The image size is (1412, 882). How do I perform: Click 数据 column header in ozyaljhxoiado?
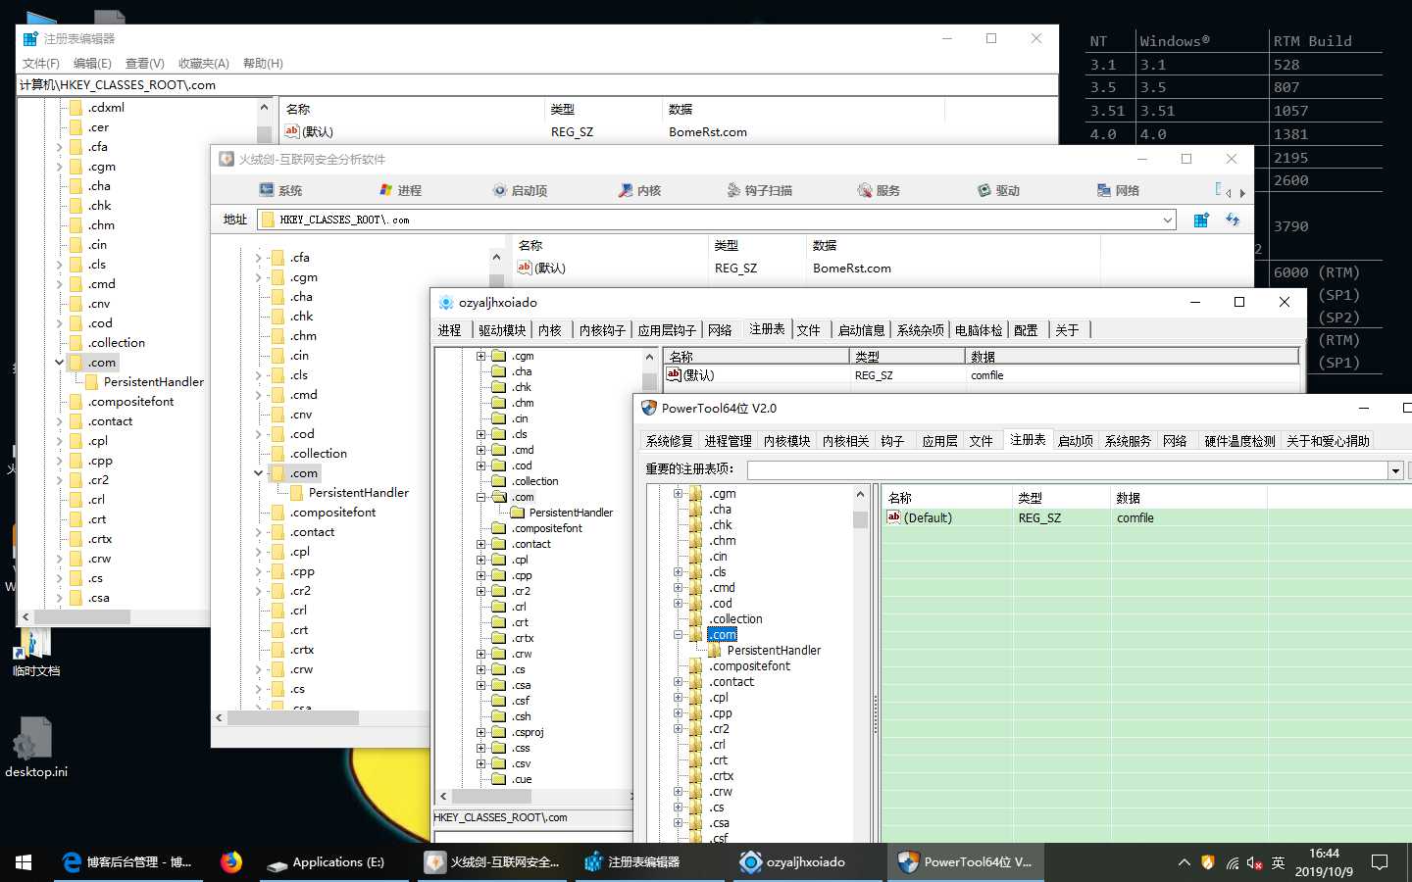1132,357
